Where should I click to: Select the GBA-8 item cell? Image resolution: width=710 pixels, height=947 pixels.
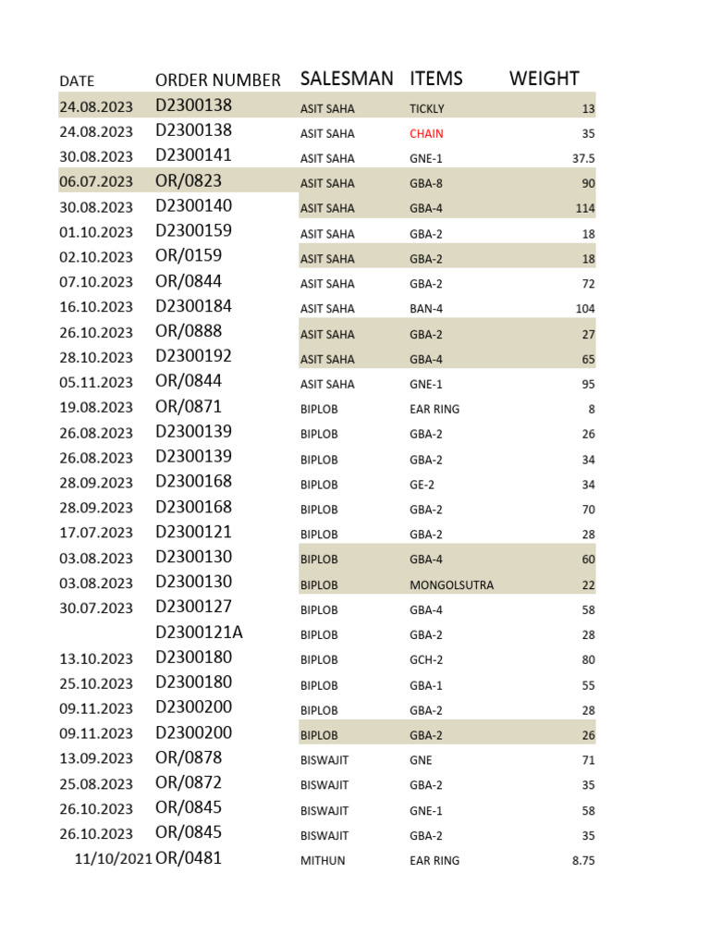[x=425, y=184]
